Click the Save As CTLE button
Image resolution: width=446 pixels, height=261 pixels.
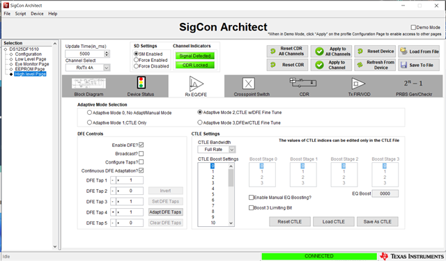point(378,221)
